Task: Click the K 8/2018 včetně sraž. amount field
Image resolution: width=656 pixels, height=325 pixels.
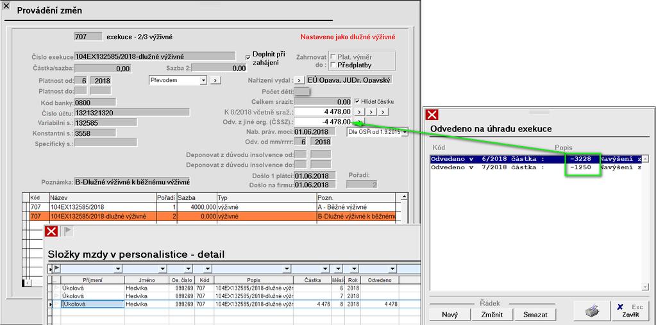Action: coord(323,112)
